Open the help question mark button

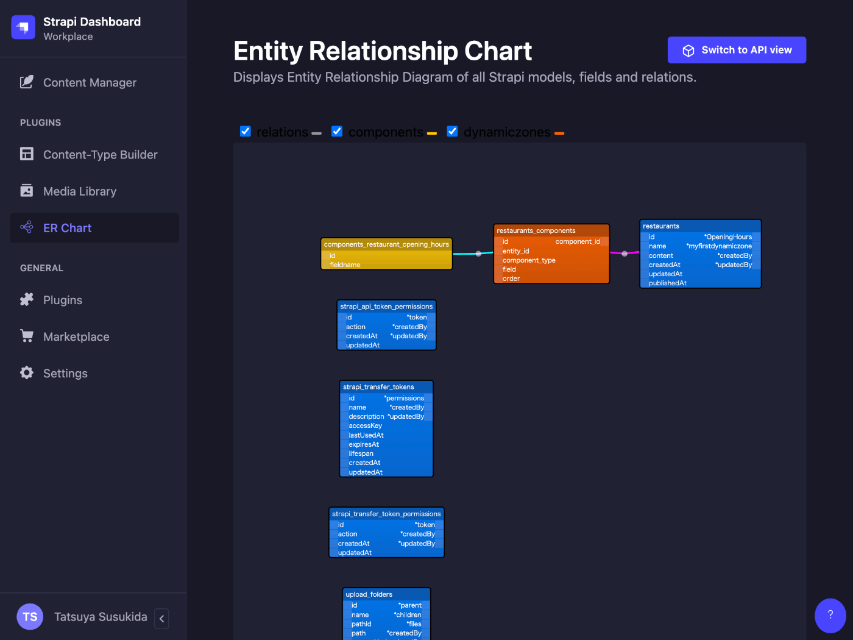(x=830, y=616)
